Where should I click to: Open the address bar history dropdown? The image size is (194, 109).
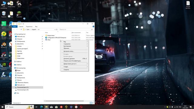pyautogui.click(x=55, y=30)
